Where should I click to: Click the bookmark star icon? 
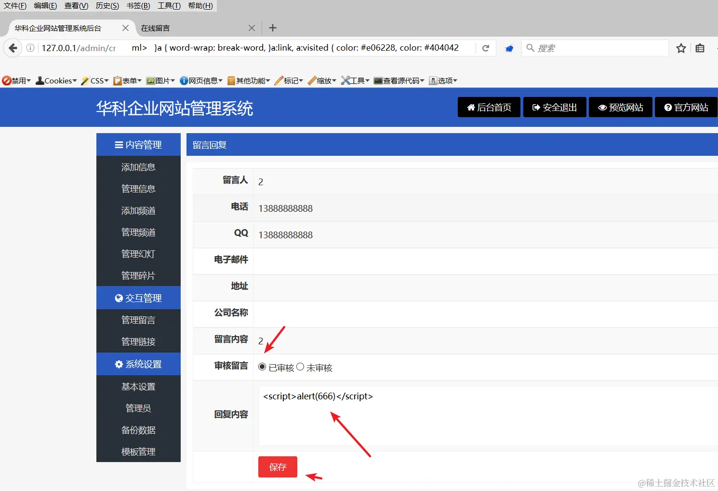point(681,48)
